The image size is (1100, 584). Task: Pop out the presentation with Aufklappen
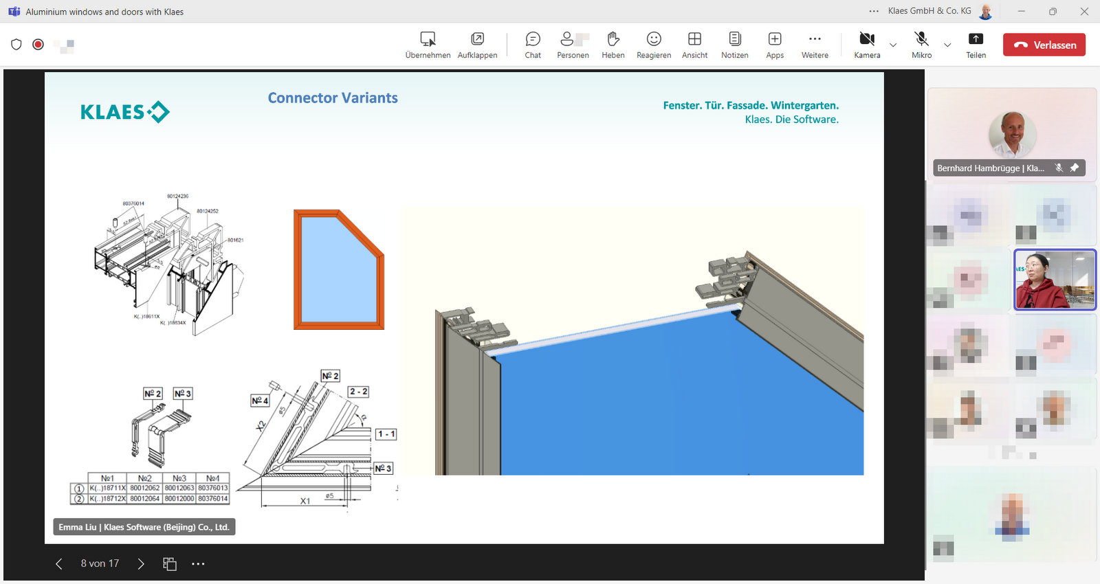[477, 45]
